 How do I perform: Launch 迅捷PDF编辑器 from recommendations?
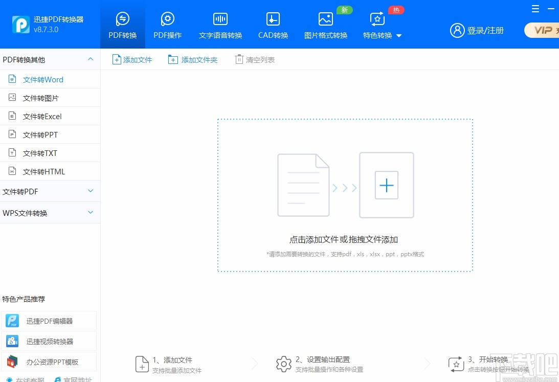click(49, 321)
